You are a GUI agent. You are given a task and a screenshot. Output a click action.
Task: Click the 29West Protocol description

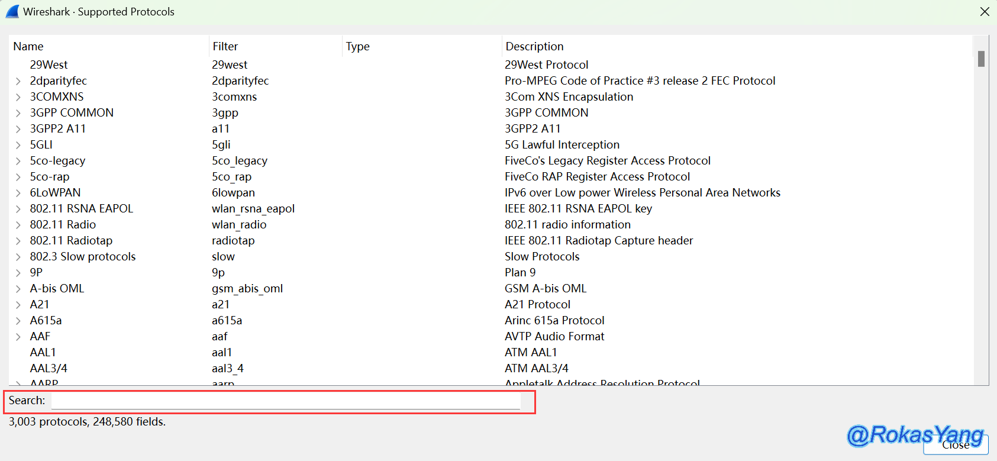pyautogui.click(x=546, y=65)
